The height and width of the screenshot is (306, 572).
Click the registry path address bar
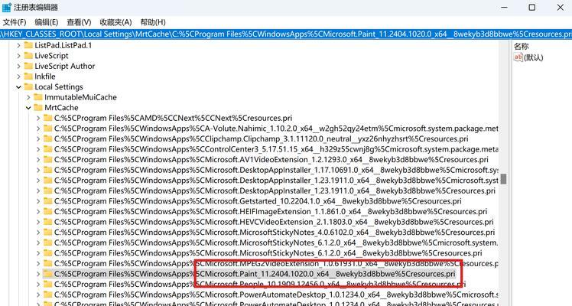[286, 34]
